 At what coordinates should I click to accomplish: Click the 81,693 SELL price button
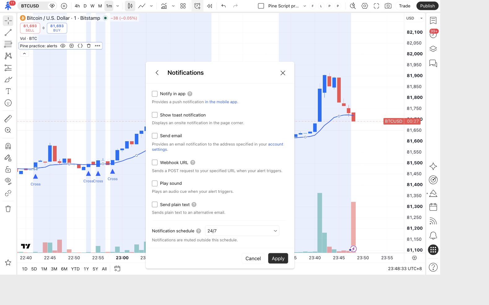point(30,28)
